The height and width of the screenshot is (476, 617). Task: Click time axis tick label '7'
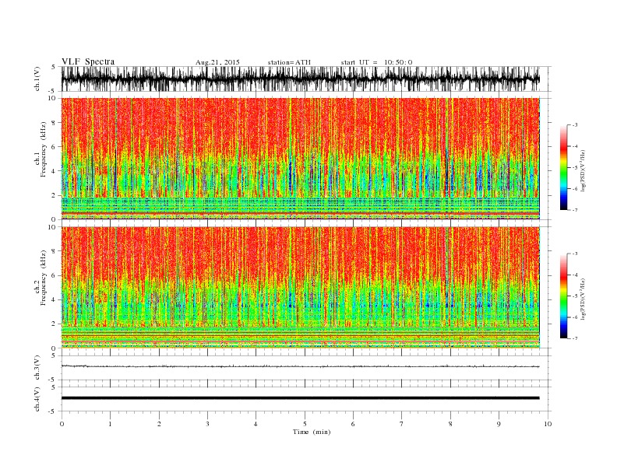tap(402, 424)
